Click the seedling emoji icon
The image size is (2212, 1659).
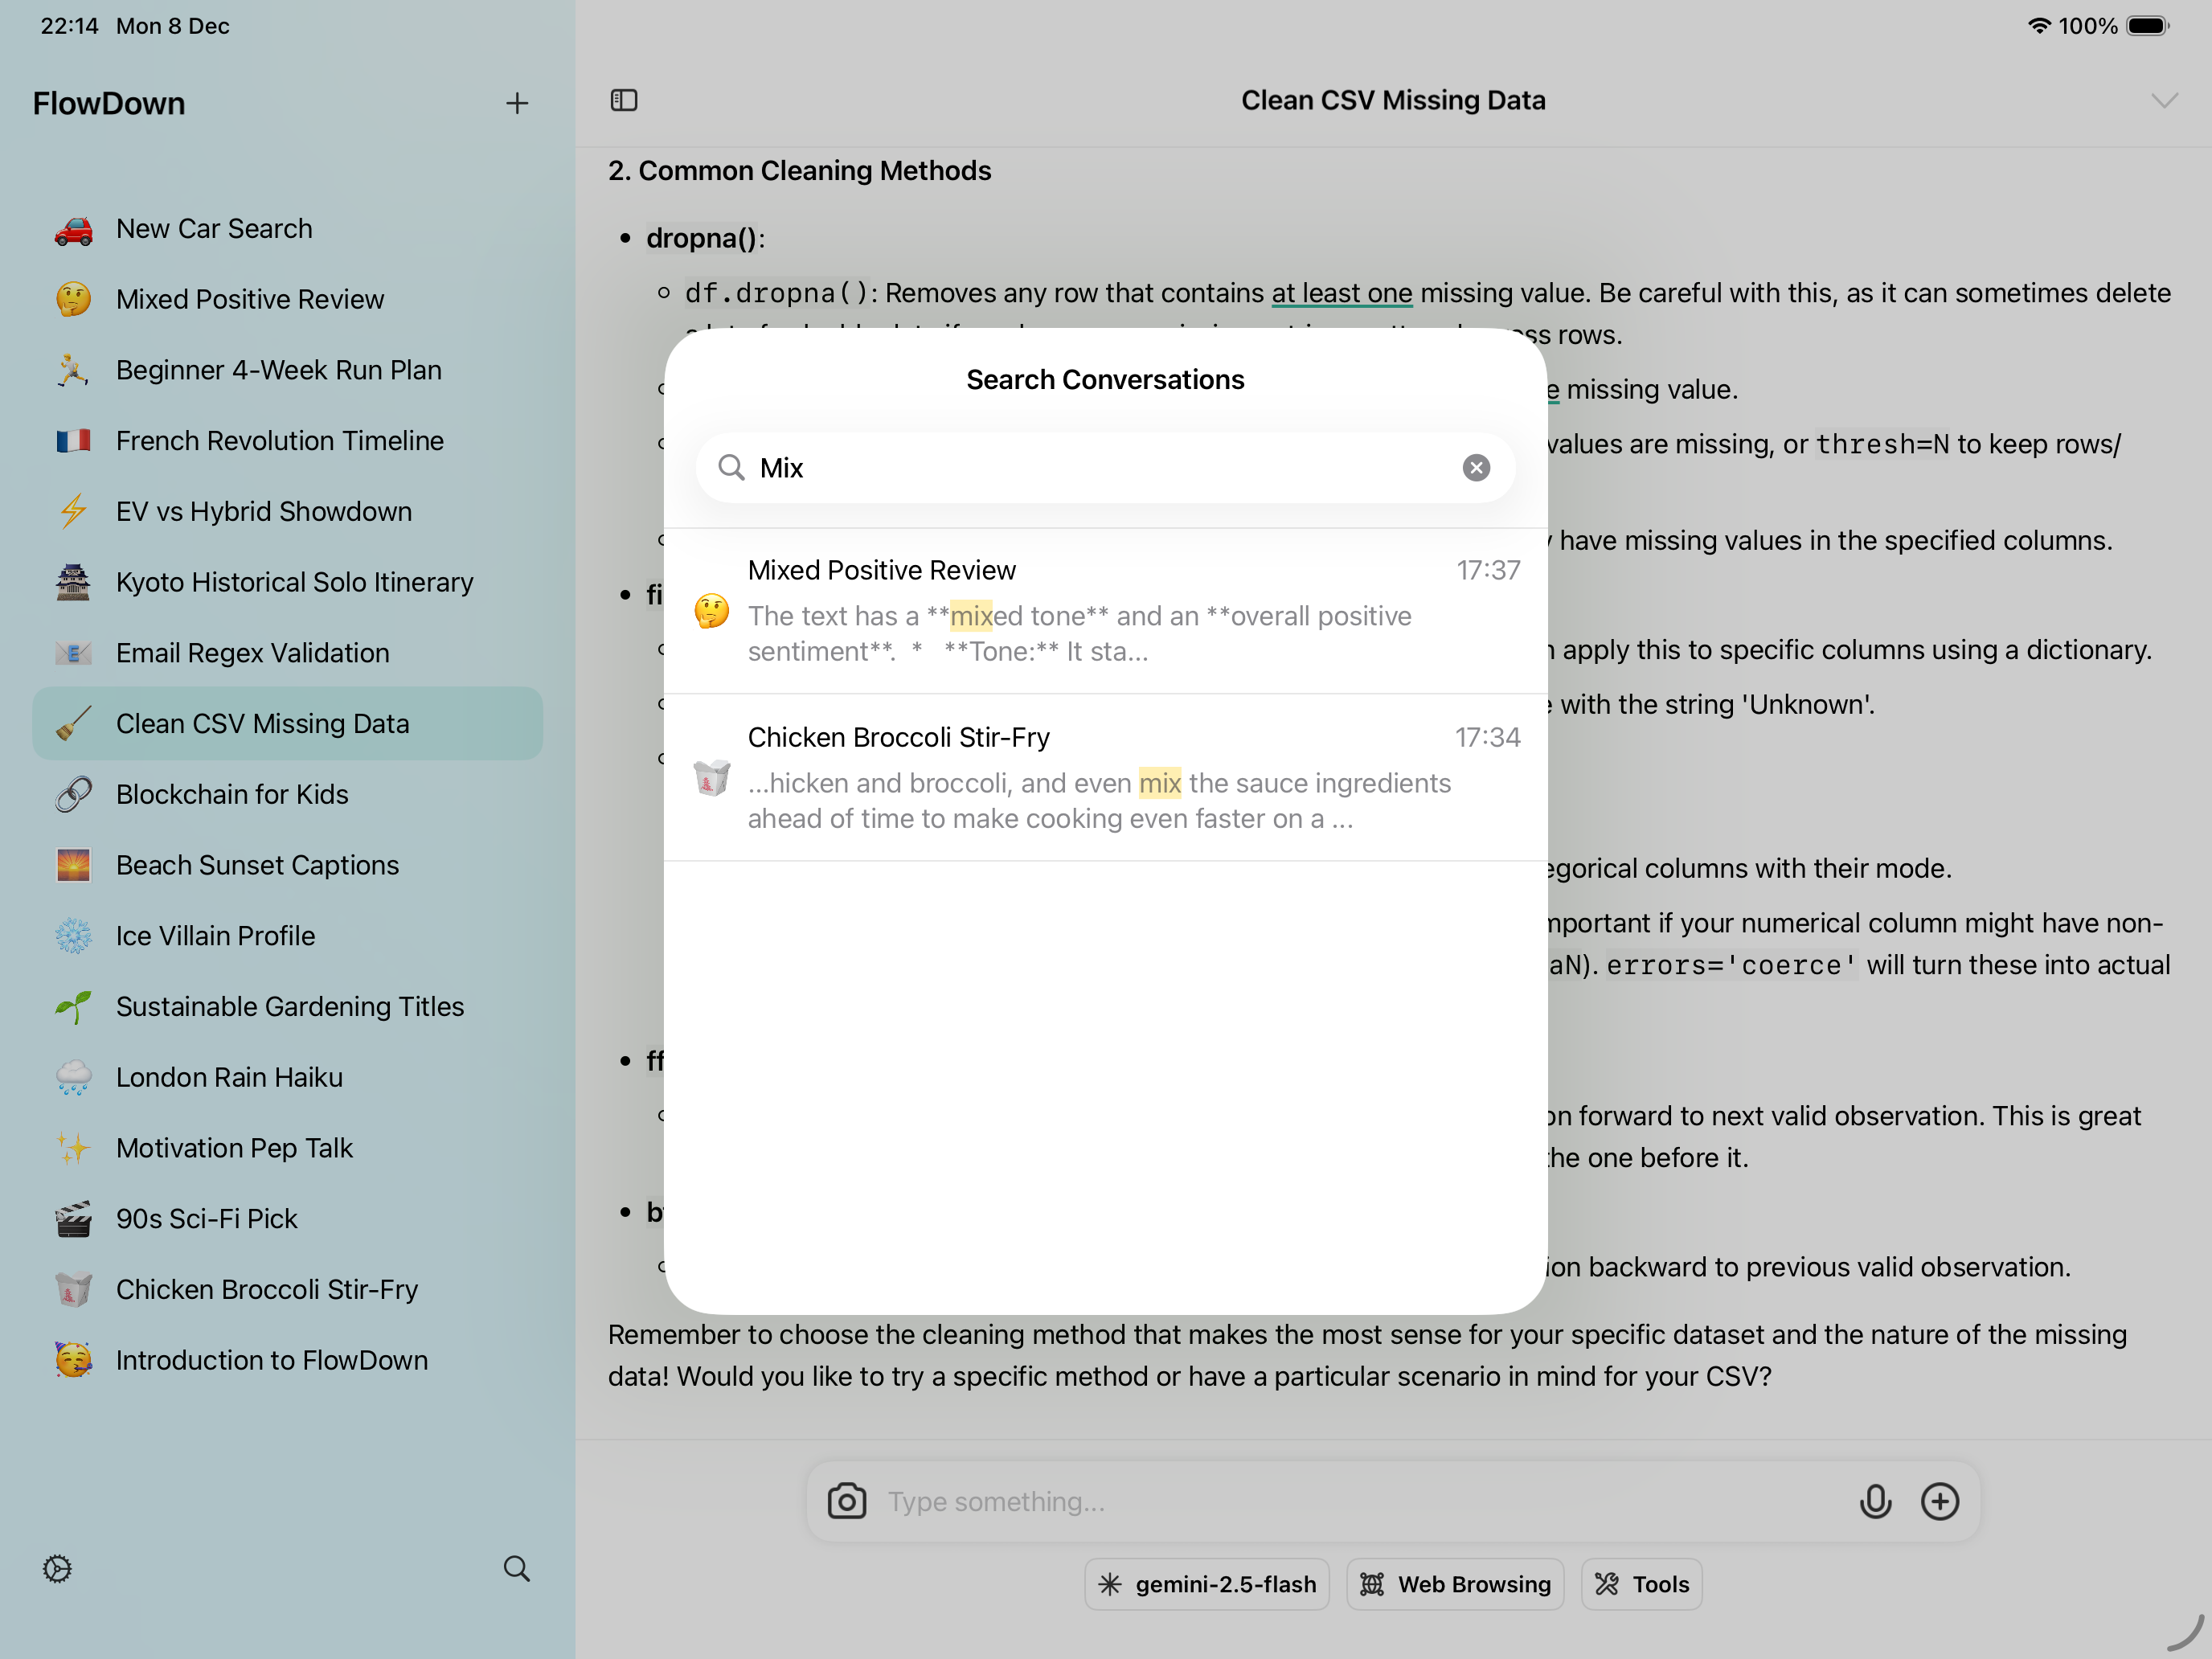point(73,1006)
